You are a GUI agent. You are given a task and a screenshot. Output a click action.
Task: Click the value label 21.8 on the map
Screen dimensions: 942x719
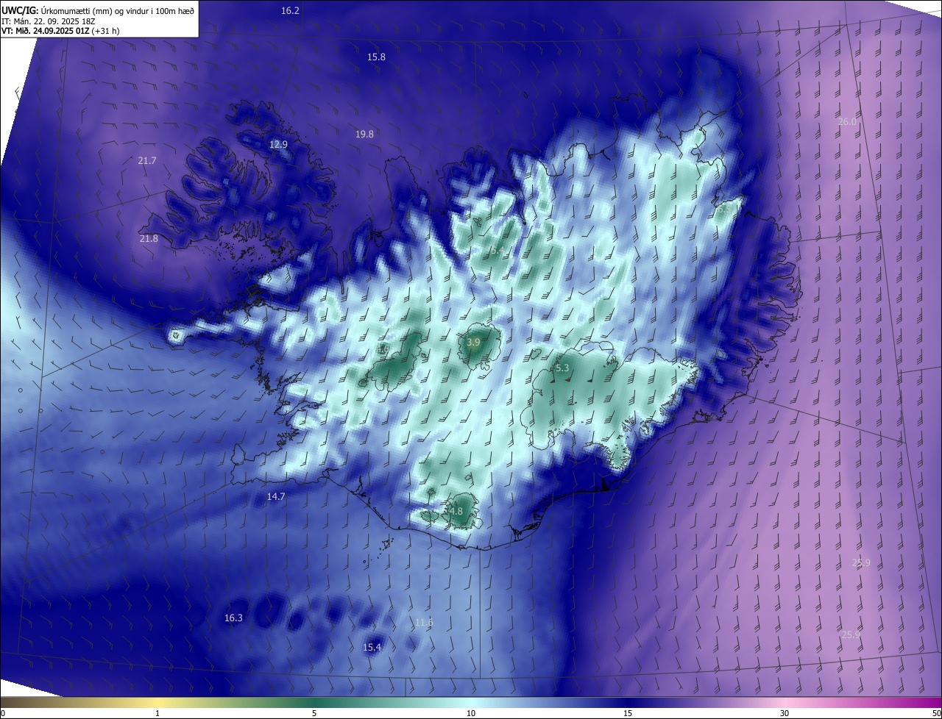click(149, 239)
